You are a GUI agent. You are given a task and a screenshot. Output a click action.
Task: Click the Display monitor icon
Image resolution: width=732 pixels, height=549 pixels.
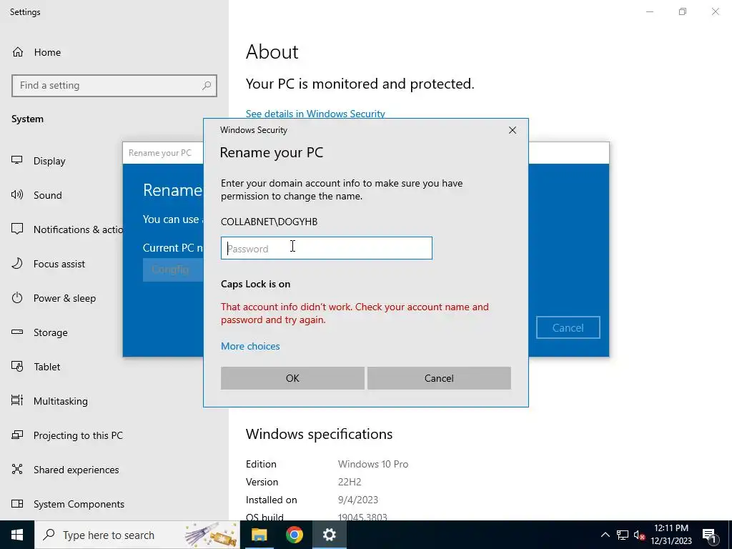tap(17, 161)
